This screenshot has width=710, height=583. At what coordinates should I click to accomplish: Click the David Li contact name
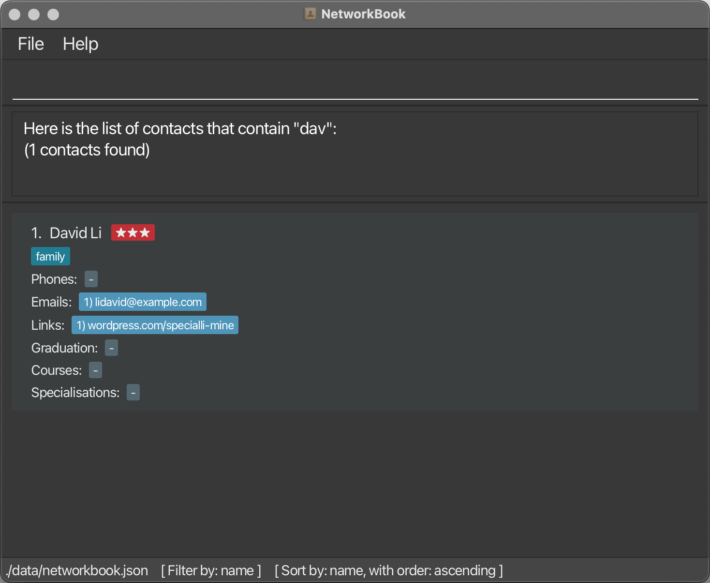75,233
